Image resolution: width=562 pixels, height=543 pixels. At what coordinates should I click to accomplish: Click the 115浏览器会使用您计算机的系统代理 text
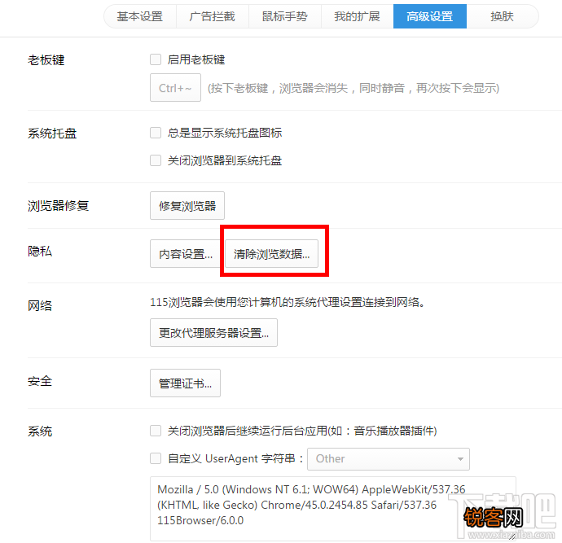pos(288,302)
